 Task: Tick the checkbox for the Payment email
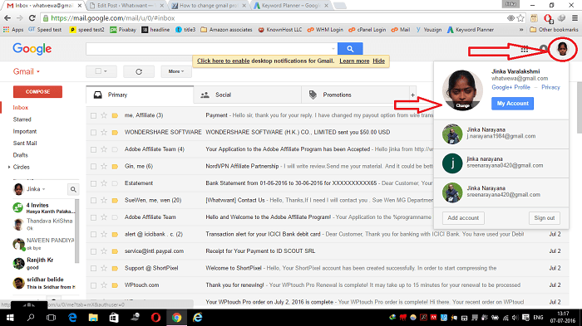click(x=93, y=115)
